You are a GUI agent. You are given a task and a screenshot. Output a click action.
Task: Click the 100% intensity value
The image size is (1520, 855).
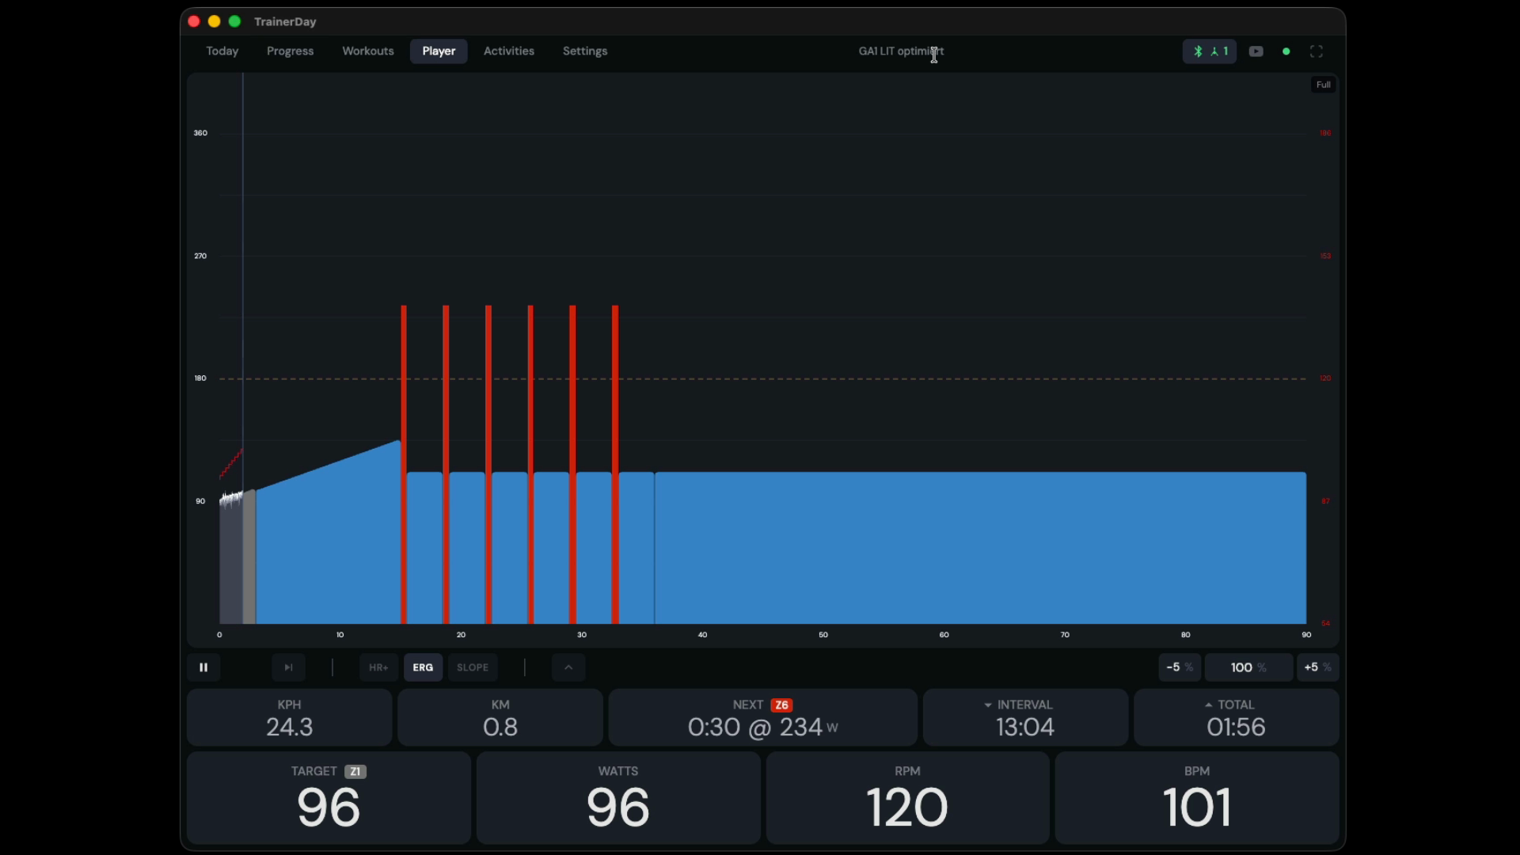(x=1248, y=667)
